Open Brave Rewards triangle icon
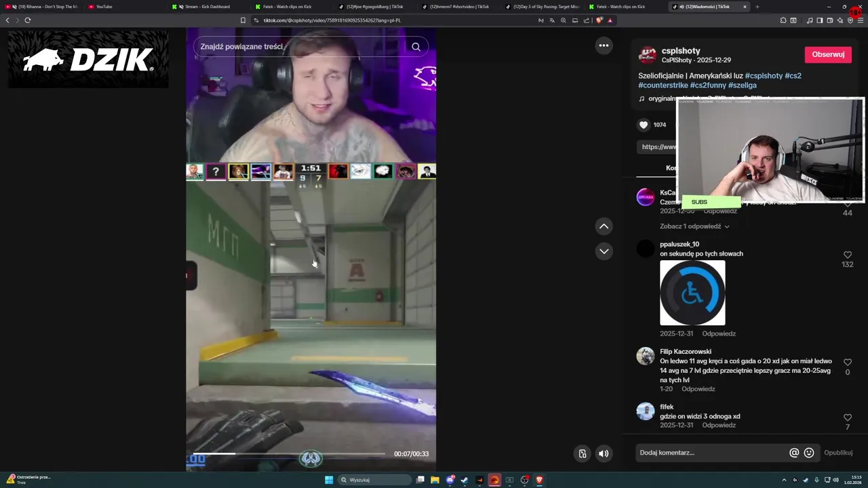This screenshot has width=868, height=488. click(610, 20)
